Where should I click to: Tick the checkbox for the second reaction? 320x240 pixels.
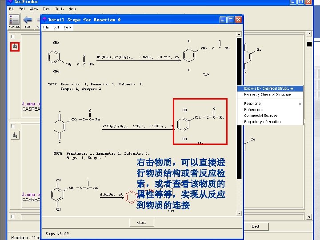(x=13, y=126)
